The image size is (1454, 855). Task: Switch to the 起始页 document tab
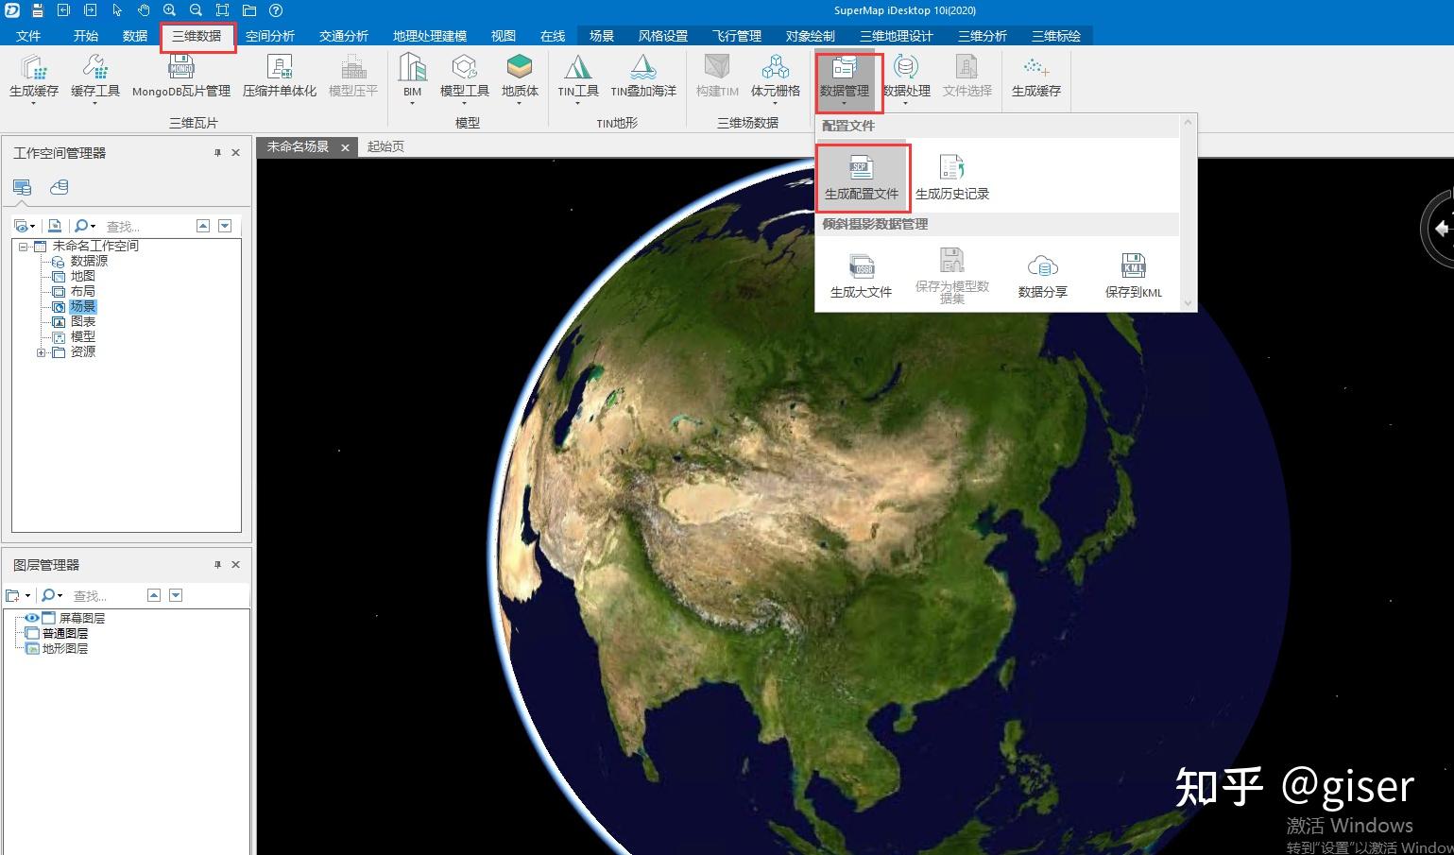385,146
